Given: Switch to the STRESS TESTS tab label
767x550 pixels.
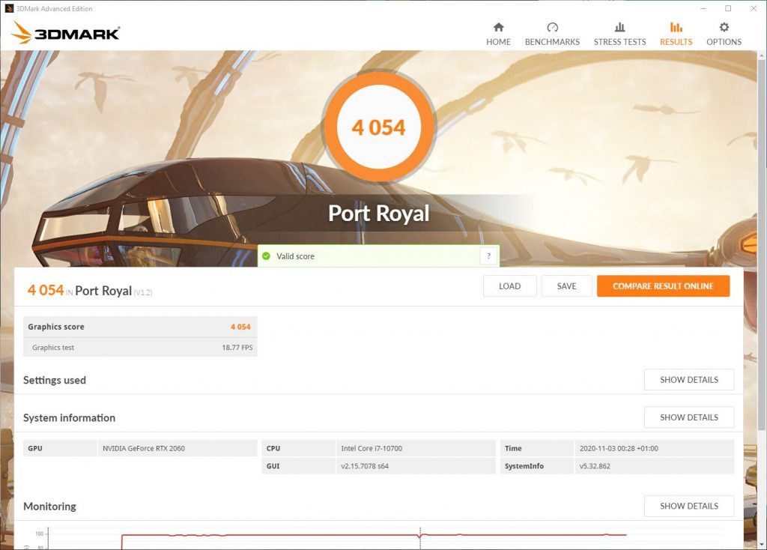Looking at the screenshot, I should pyautogui.click(x=619, y=42).
